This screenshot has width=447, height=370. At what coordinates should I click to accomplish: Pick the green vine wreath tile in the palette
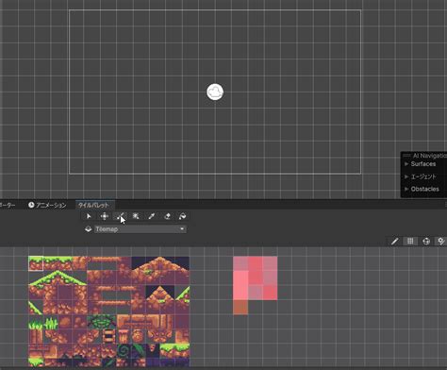(102, 322)
